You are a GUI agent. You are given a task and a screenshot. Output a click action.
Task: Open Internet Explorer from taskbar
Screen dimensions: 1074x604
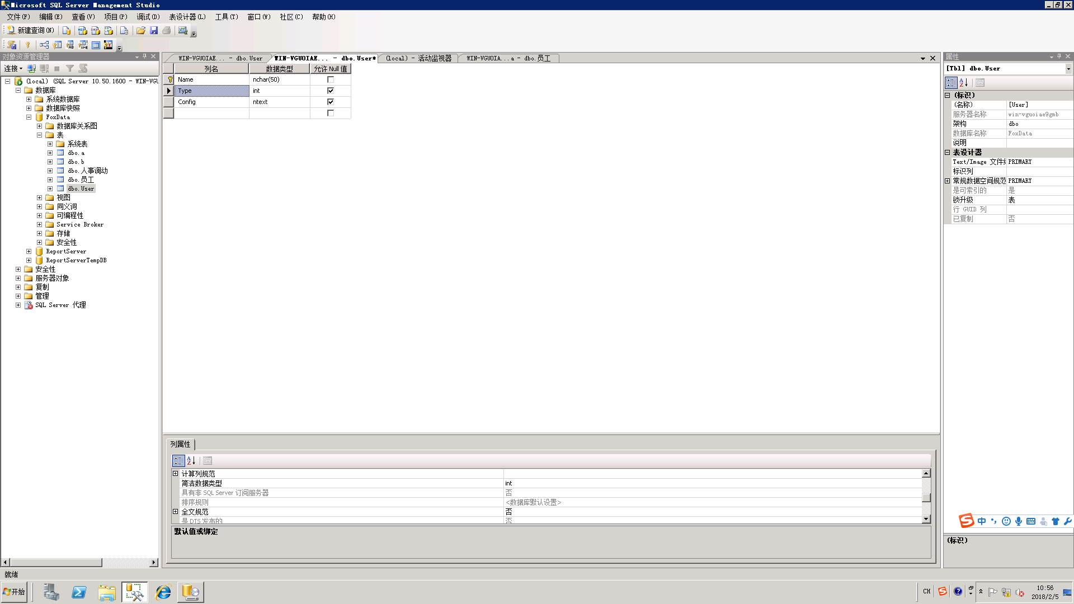click(163, 592)
